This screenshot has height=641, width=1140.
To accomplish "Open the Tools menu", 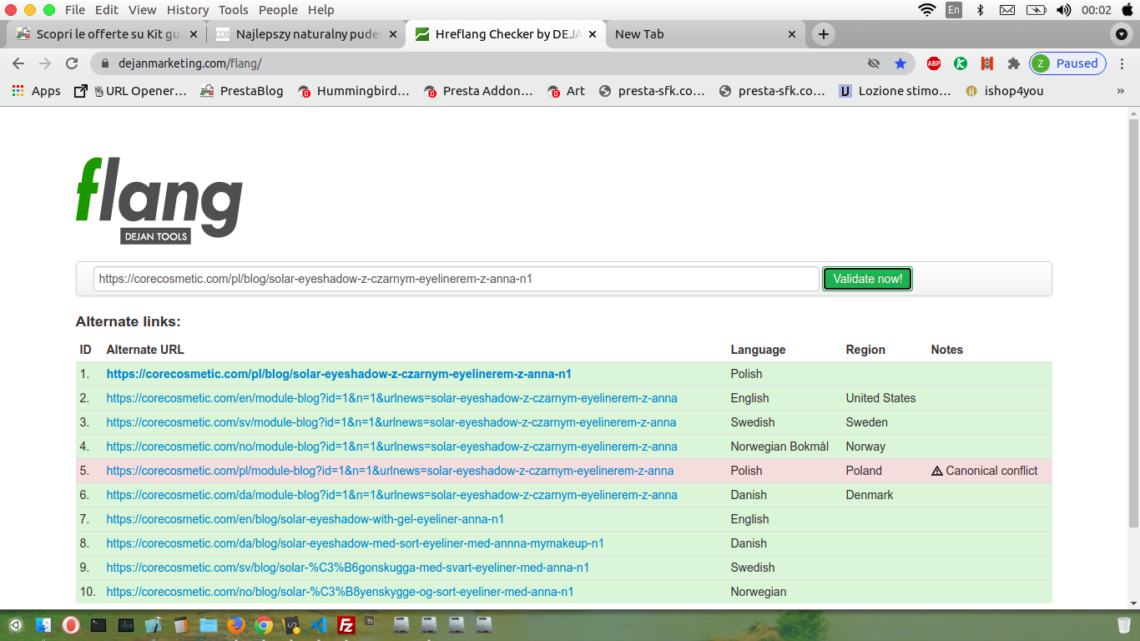I will tap(234, 10).
